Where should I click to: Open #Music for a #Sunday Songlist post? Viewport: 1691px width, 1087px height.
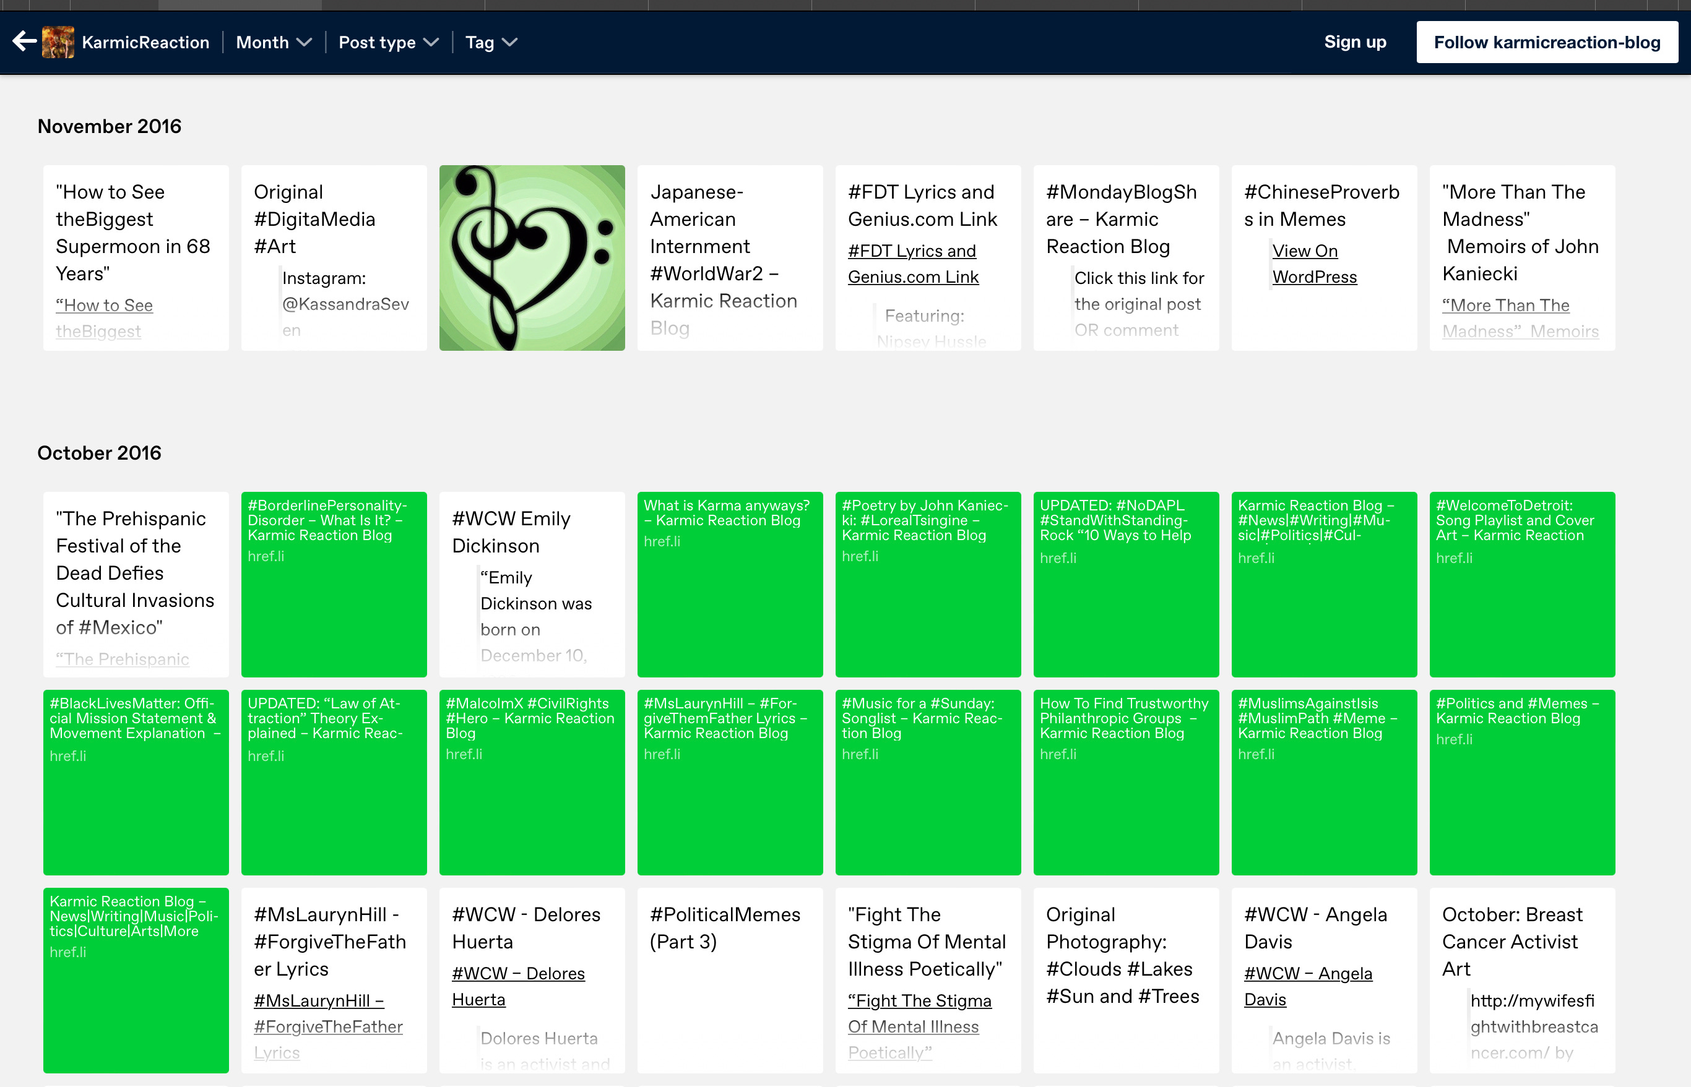928,782
